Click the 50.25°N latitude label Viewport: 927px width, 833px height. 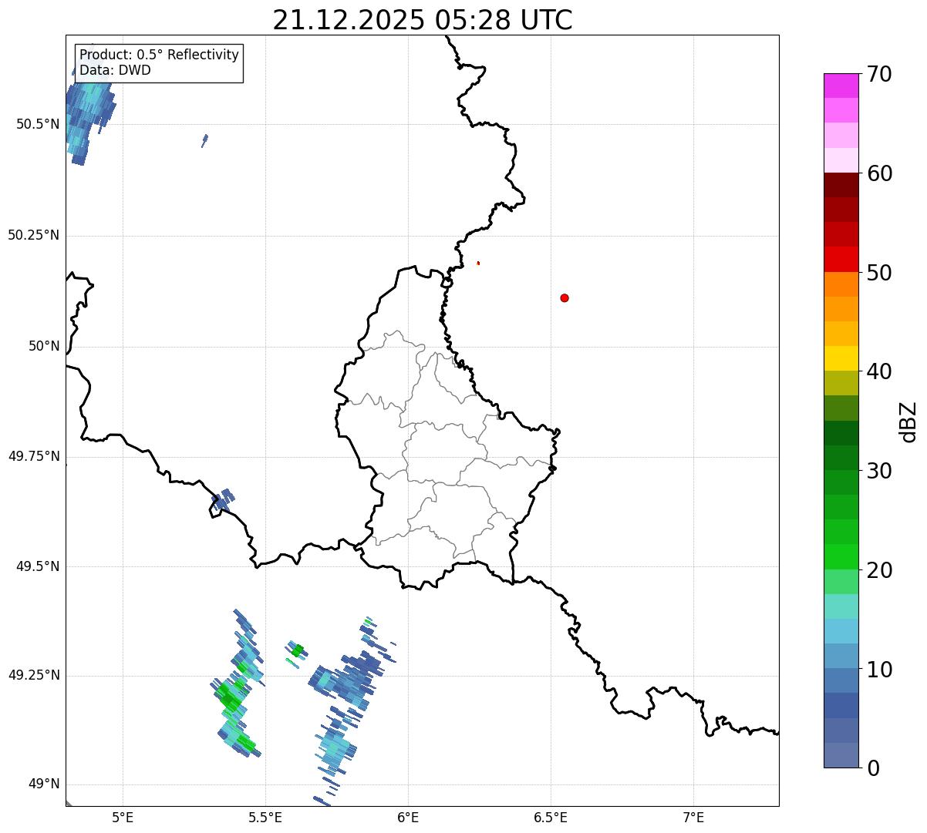tap(33, 235)
